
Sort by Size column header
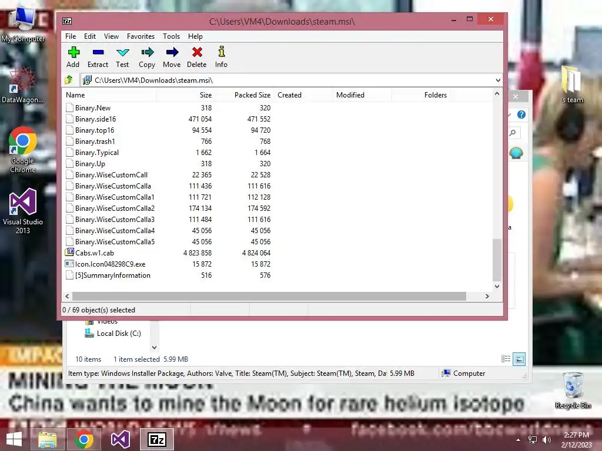(x=185, y=95)
